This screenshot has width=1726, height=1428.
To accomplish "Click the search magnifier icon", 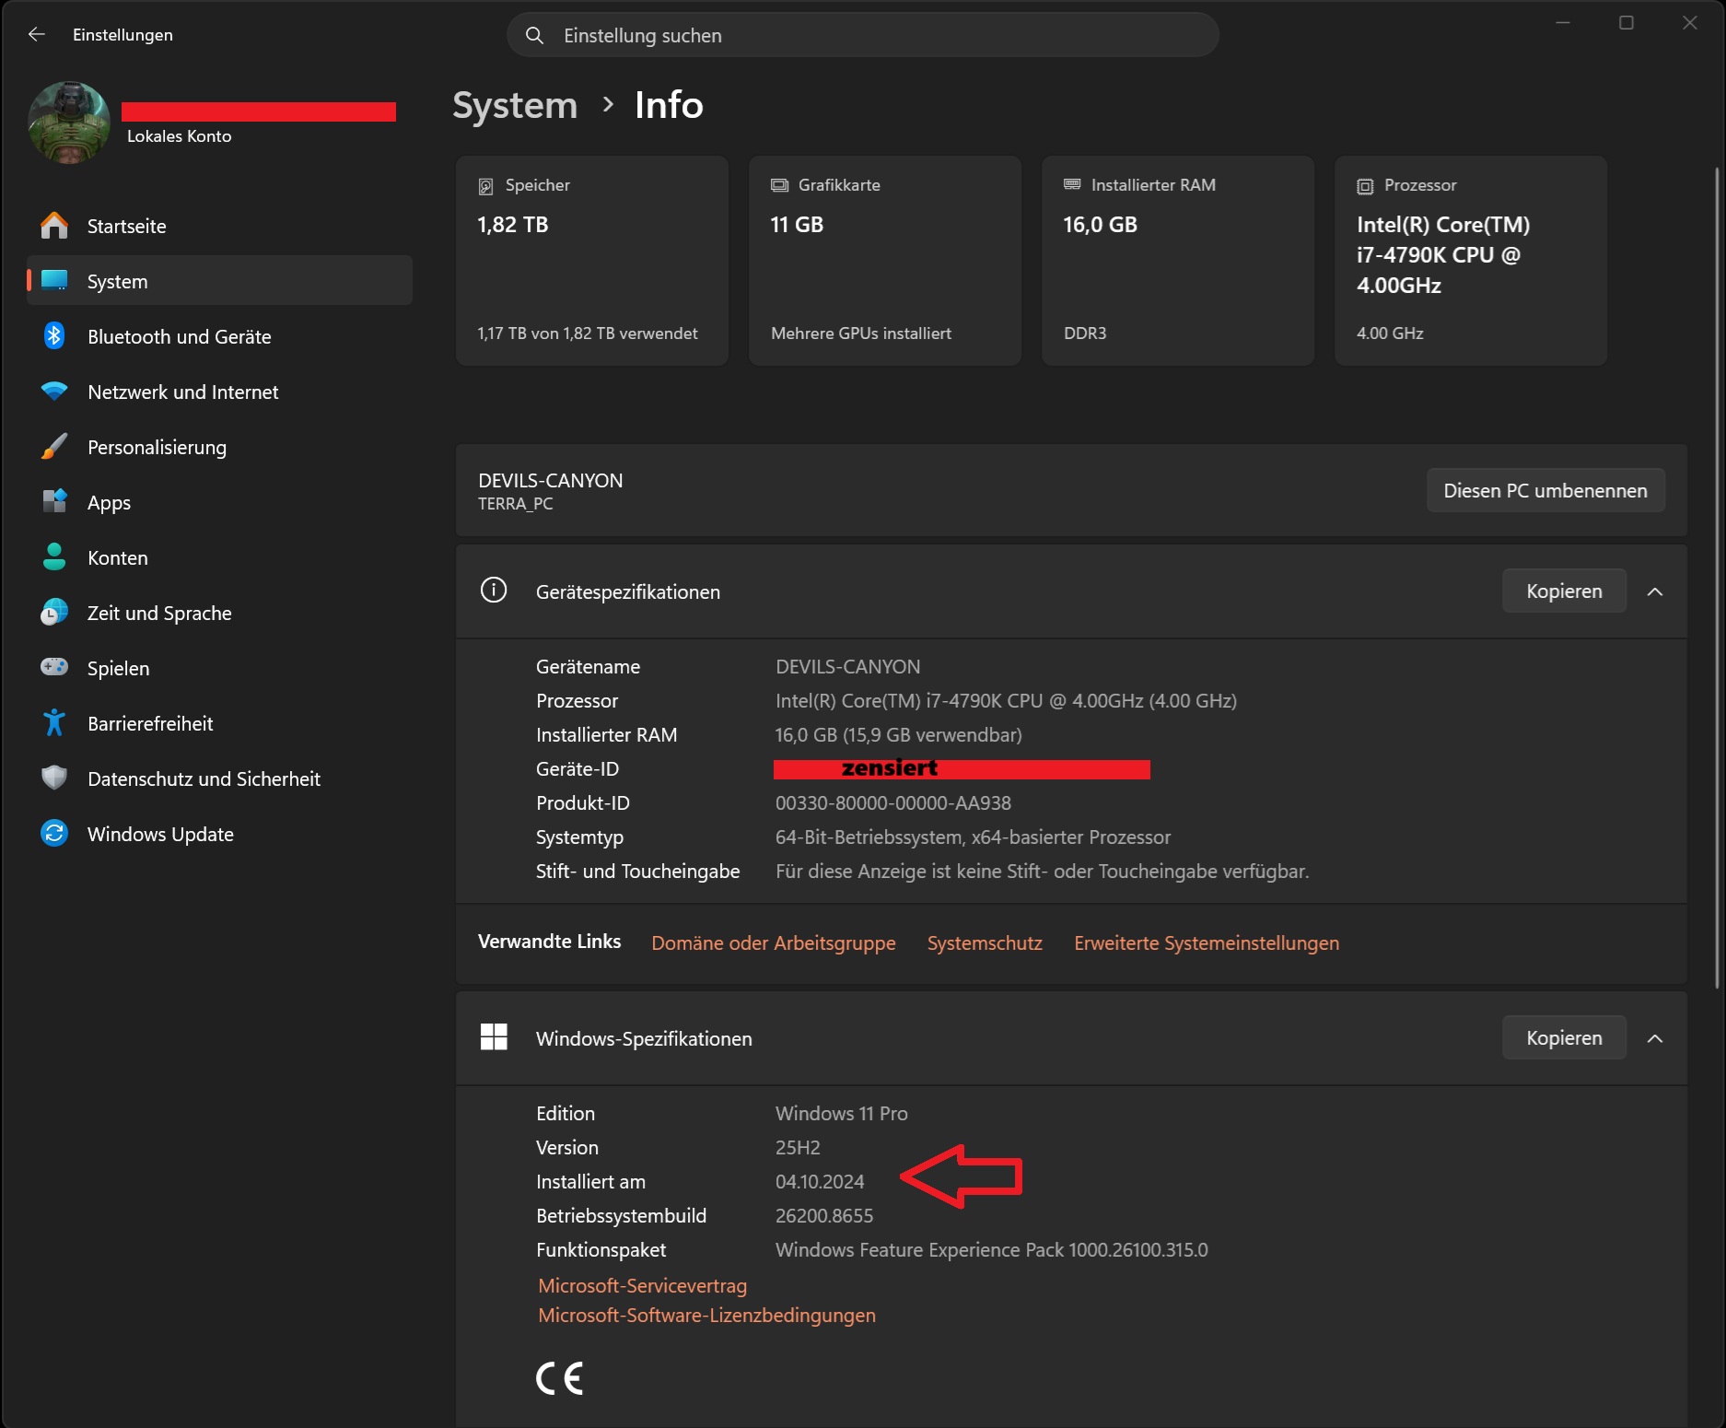I will [534, 36].
